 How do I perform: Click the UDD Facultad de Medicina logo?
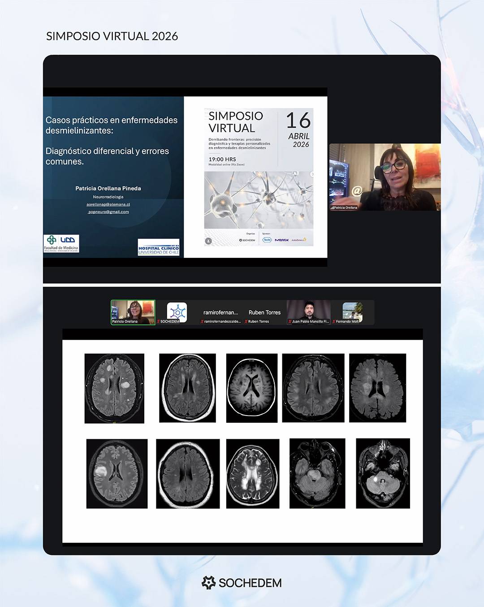coord(61,243)
